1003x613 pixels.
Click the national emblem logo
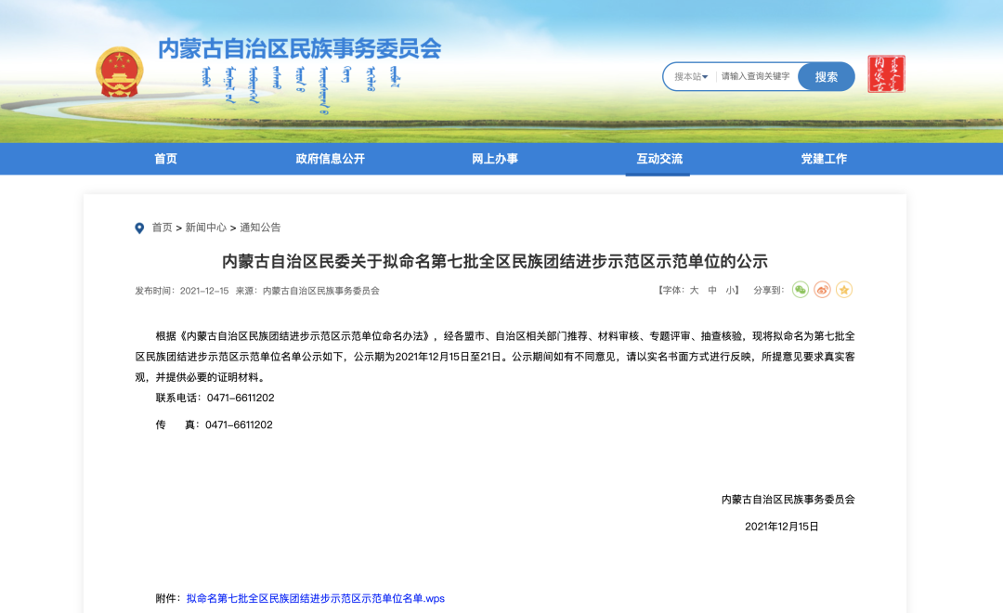point(120,72)
